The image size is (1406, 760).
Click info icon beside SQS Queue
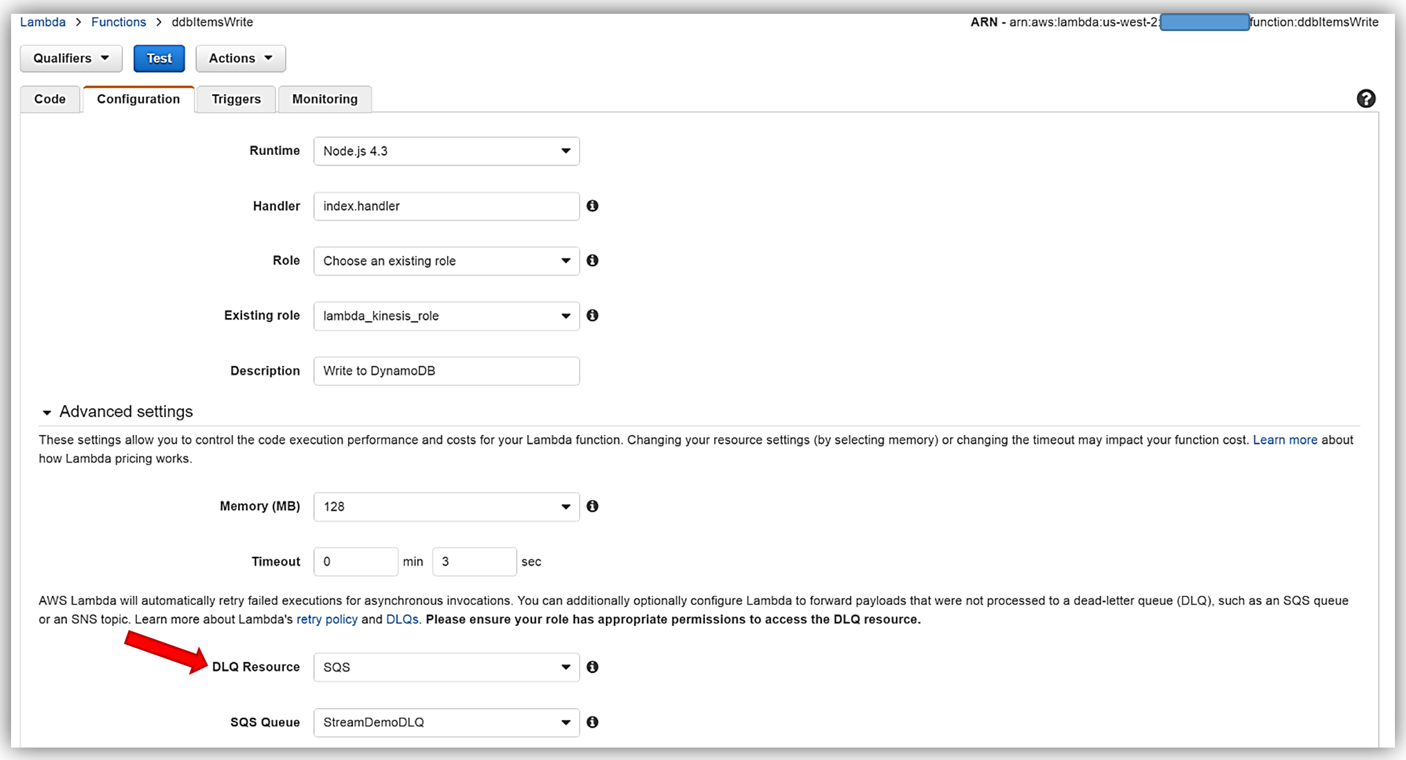592,722
